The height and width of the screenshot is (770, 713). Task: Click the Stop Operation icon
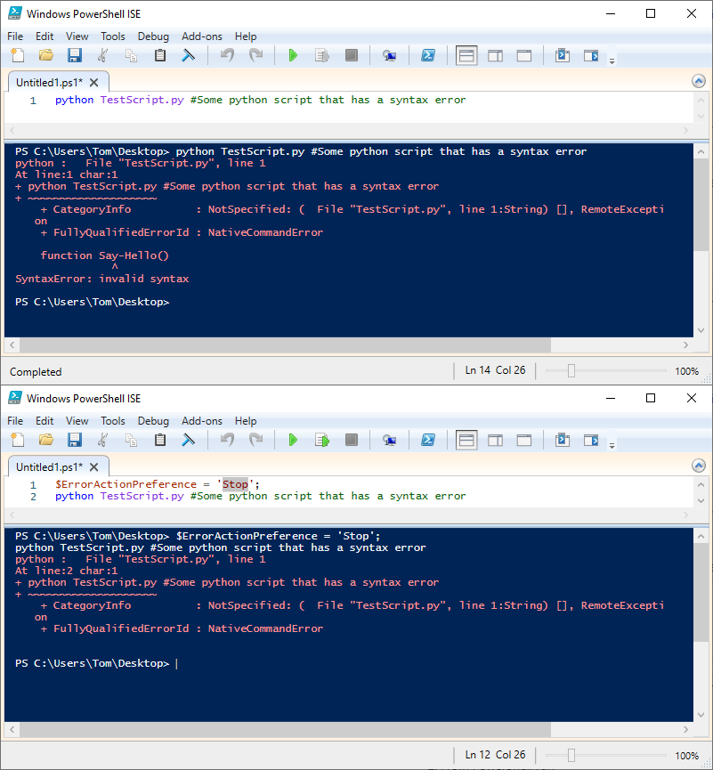point(351,54)
